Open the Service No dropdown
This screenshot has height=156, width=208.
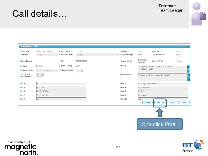pos(47,55)
